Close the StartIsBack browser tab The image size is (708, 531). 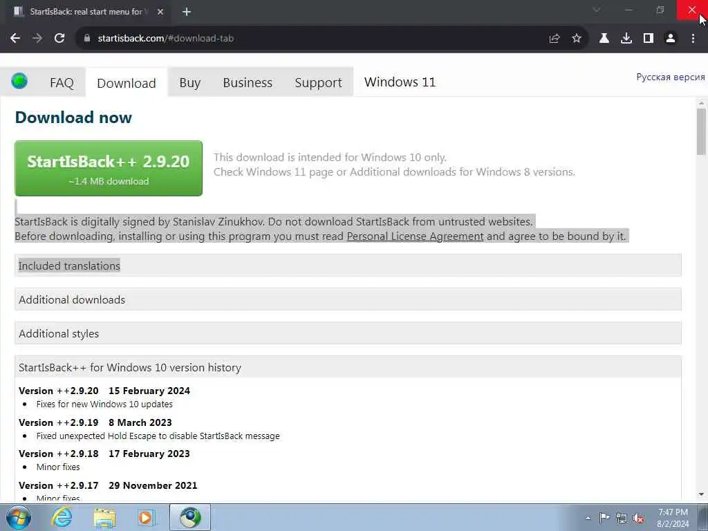pyautogui.click(x=160, y=12)
